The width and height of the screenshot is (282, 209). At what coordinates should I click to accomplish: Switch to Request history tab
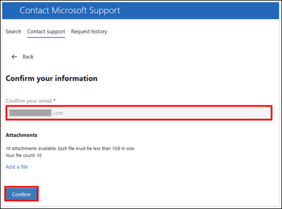pyautogui.click(x=89, y=32)
